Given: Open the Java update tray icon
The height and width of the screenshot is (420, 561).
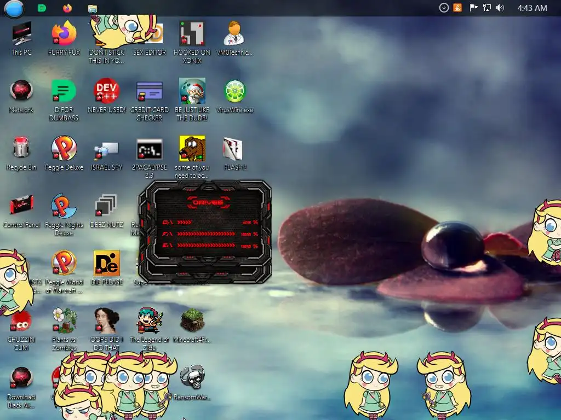Looking at the screenshot, I should pos(457,8).
